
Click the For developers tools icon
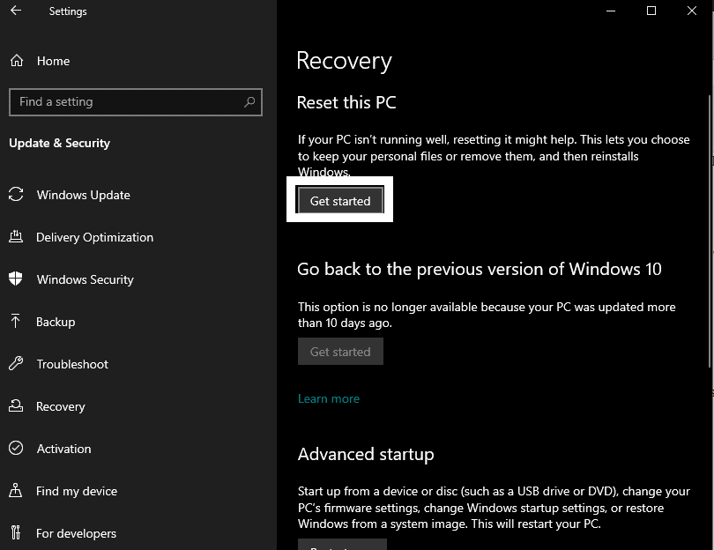(16, 532)
